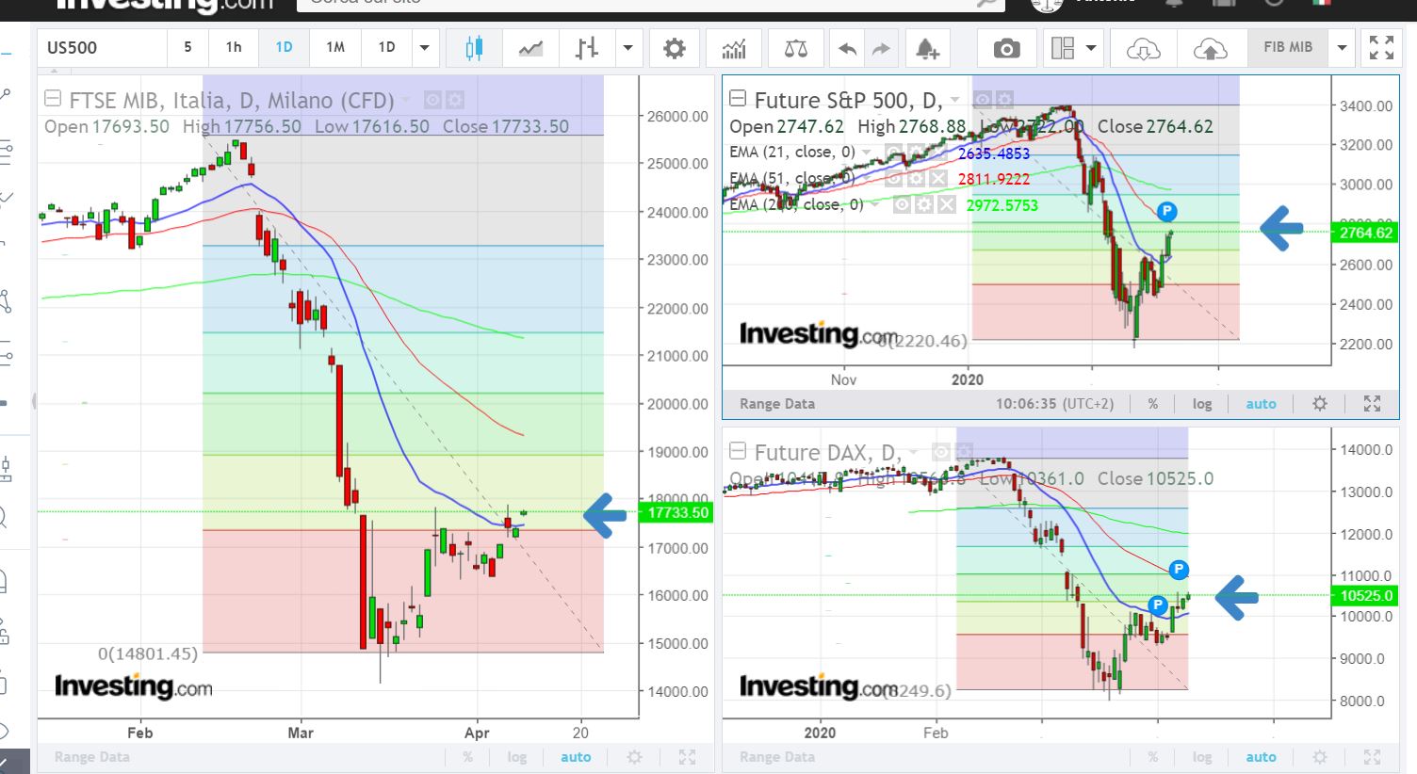Switch to the line chart style icon
This screenshot has width=1417, height=774.
pyautogui.click(x=530, y=48)
